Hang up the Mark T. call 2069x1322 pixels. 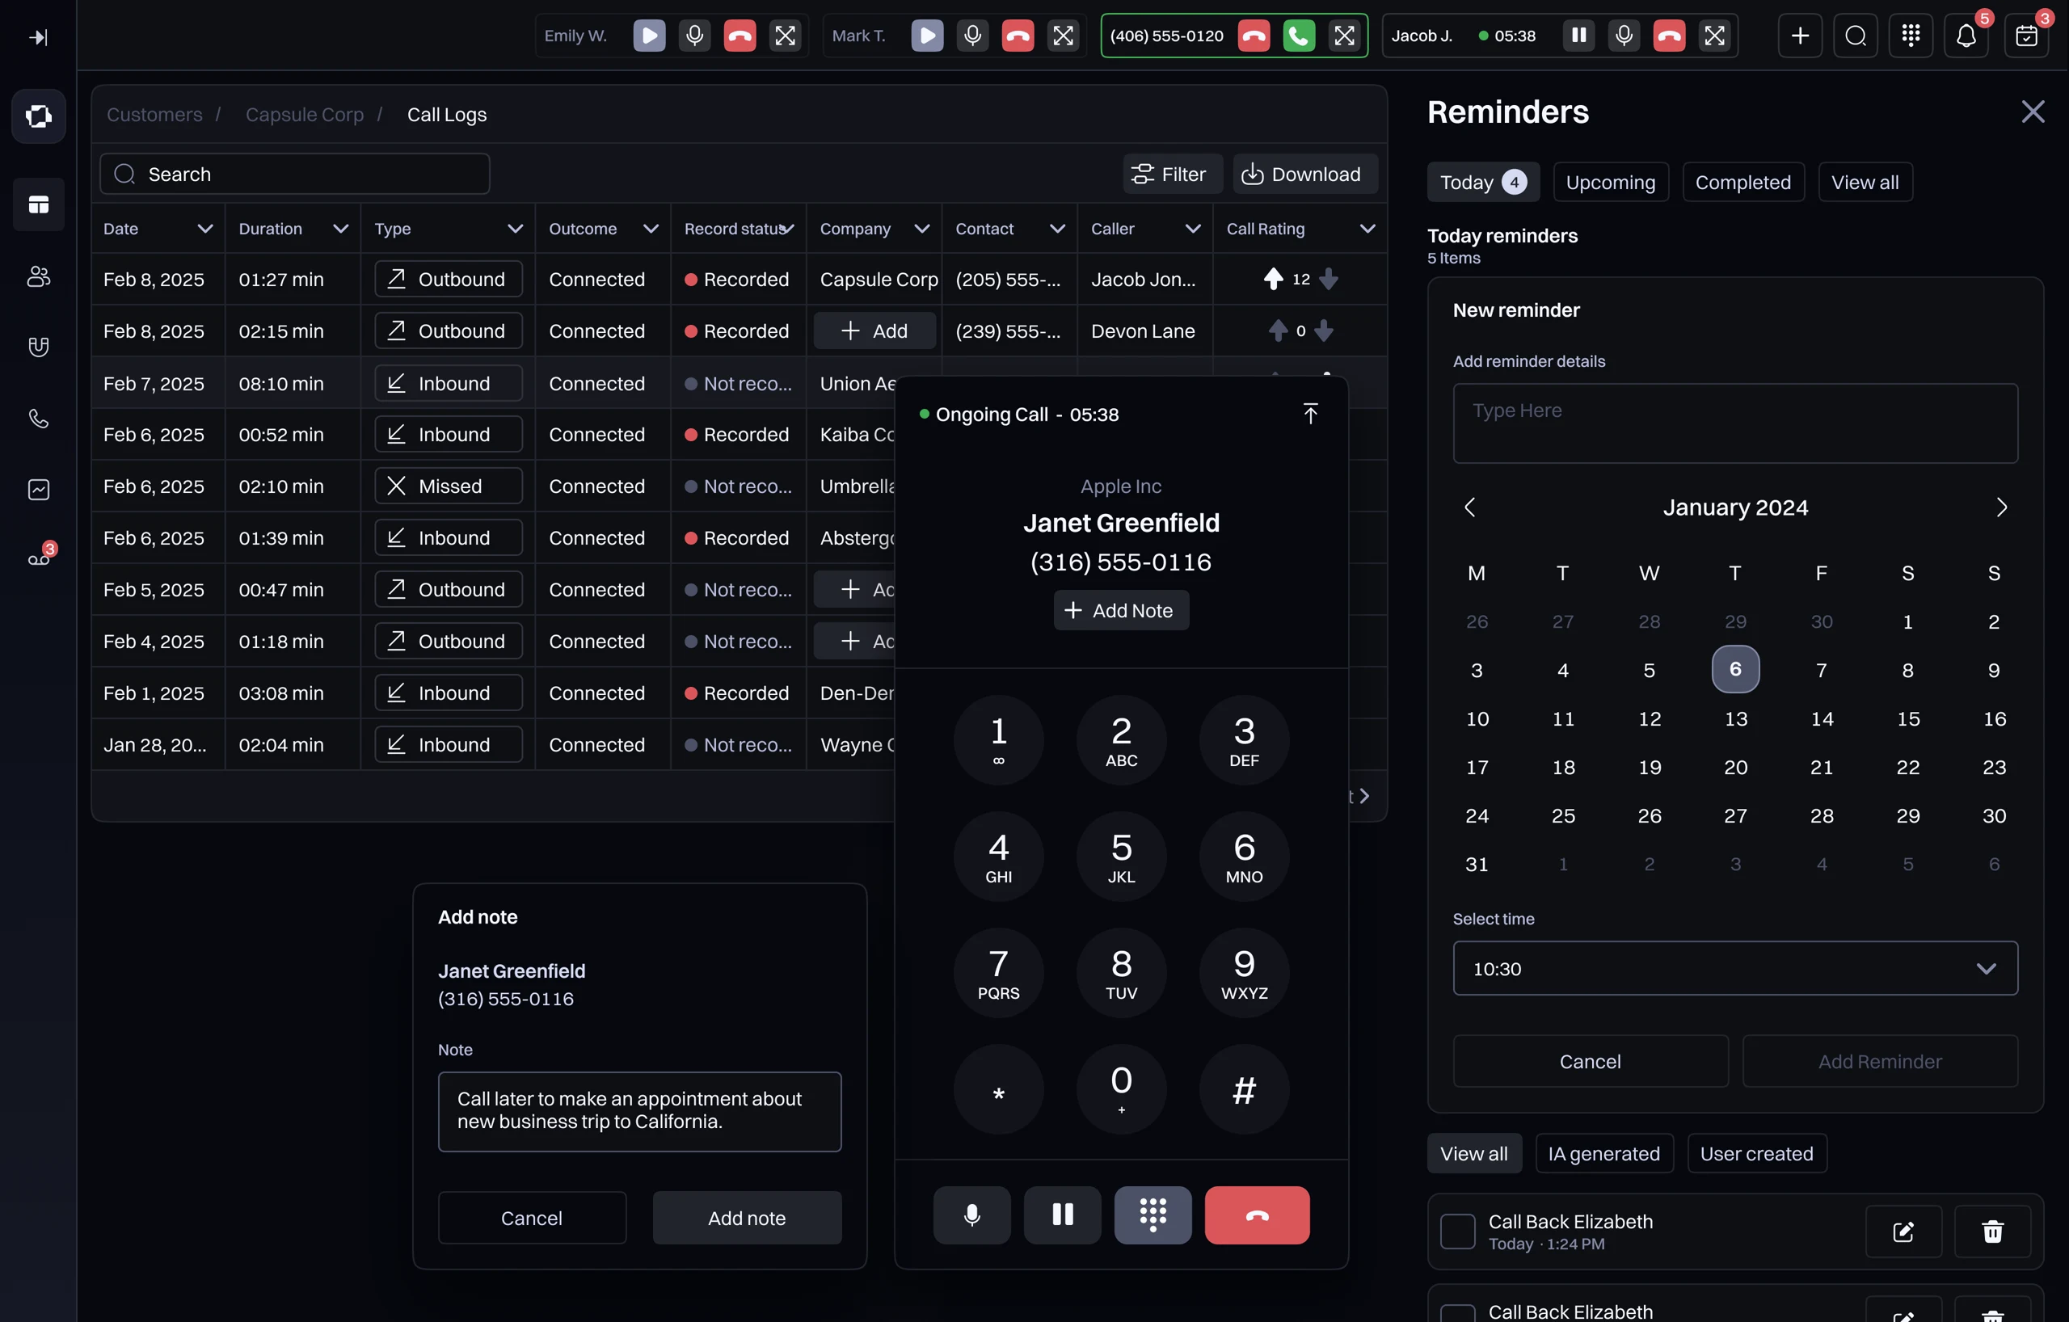coord(1018,36)
